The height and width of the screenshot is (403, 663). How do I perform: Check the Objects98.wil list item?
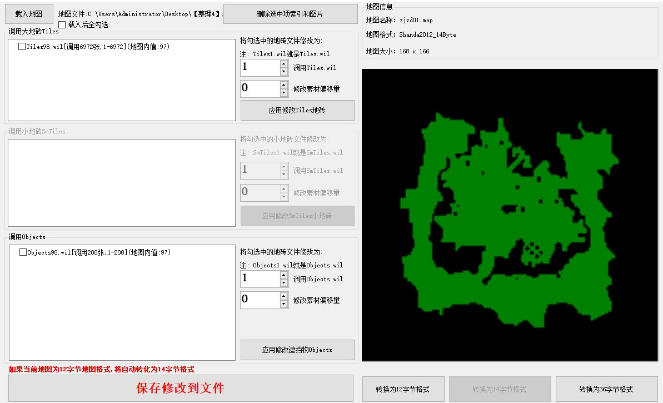click(x=23, y=252)
